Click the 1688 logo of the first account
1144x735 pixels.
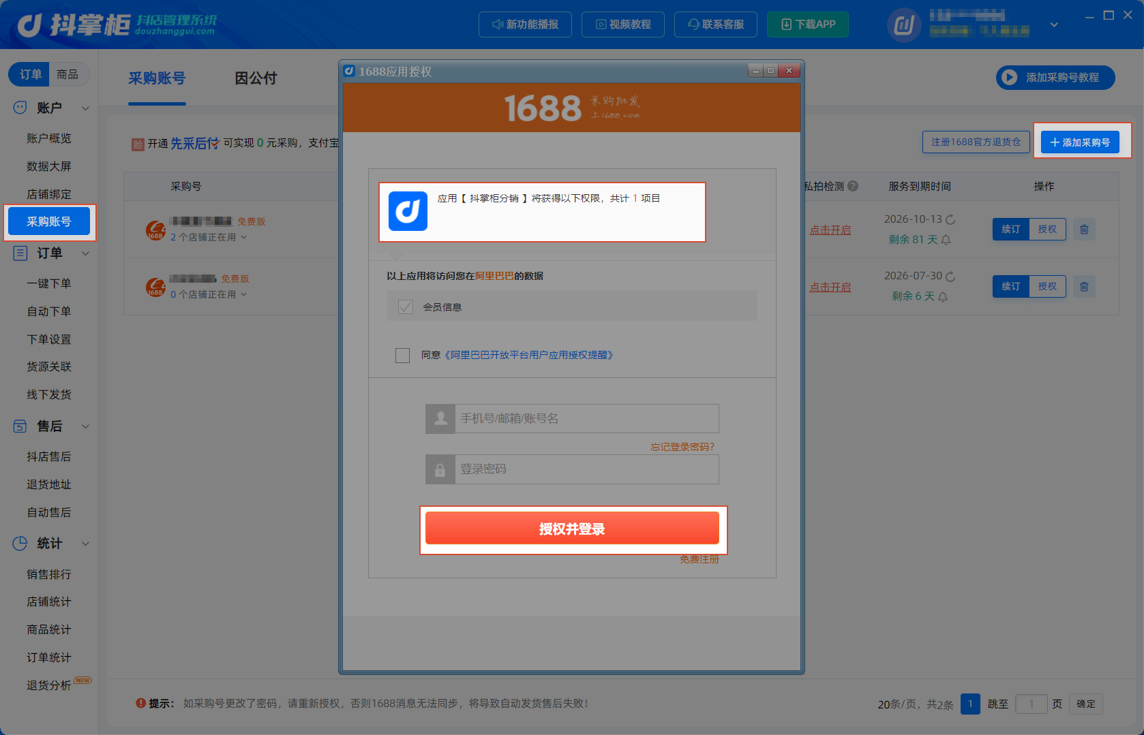click(155, 230)
